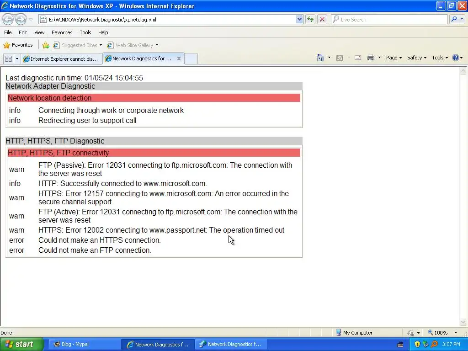Close the Network Diagnostics tab

[179, 58]
